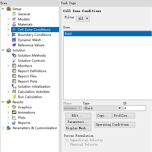
Task: Collapse the Results tree node
Action: click(x=3, y=102)
